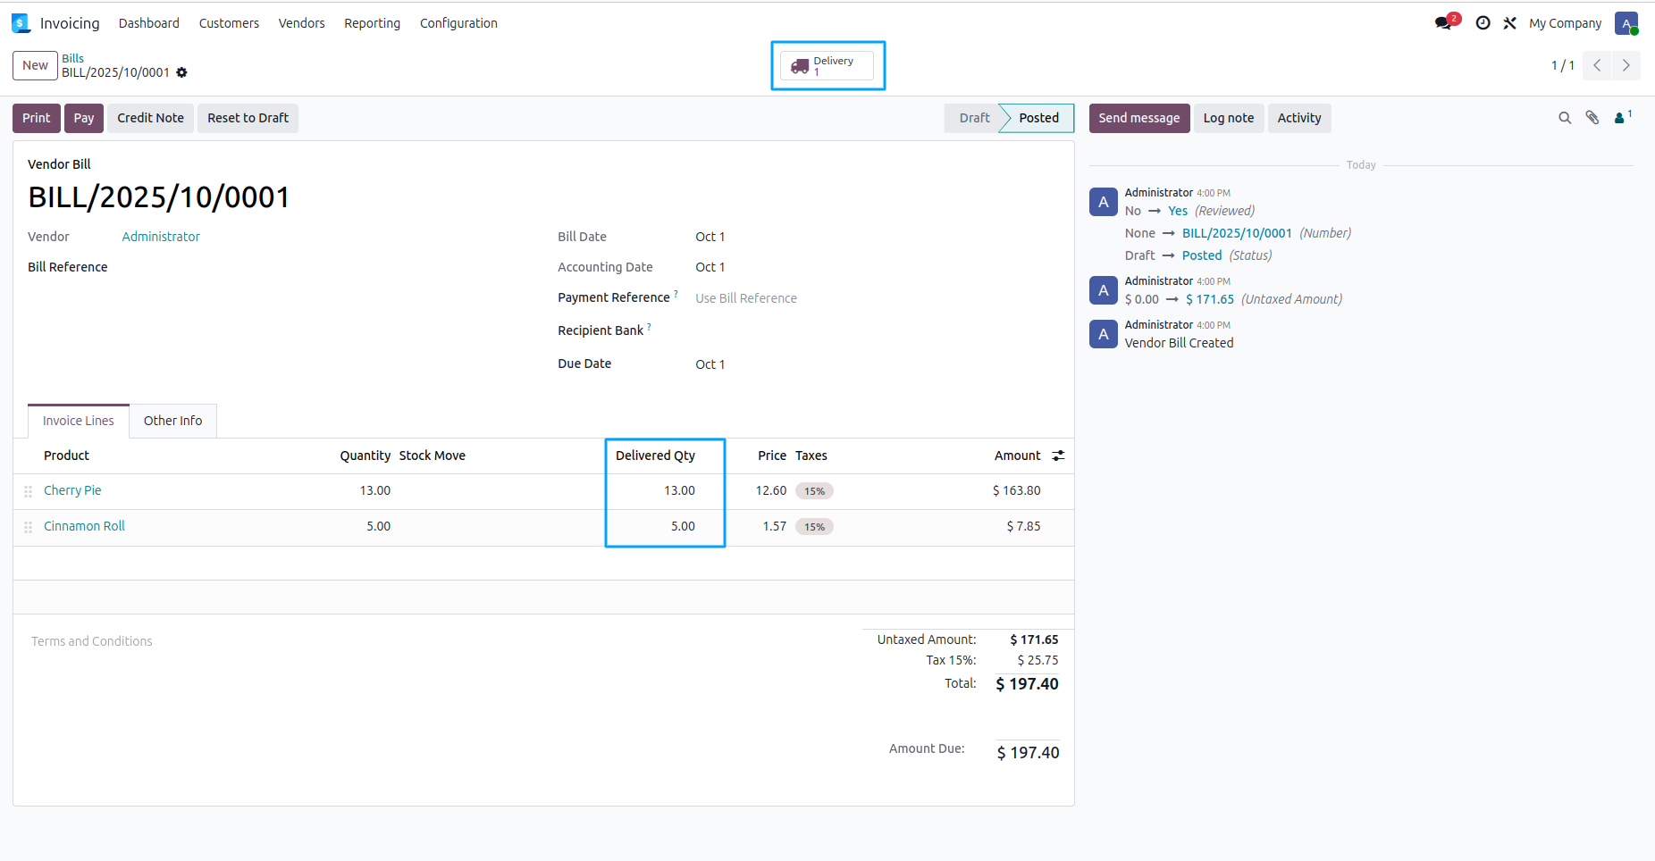
Task: Click Administrator avatar on Vendor Bill Created
Action: (1104, 334)
